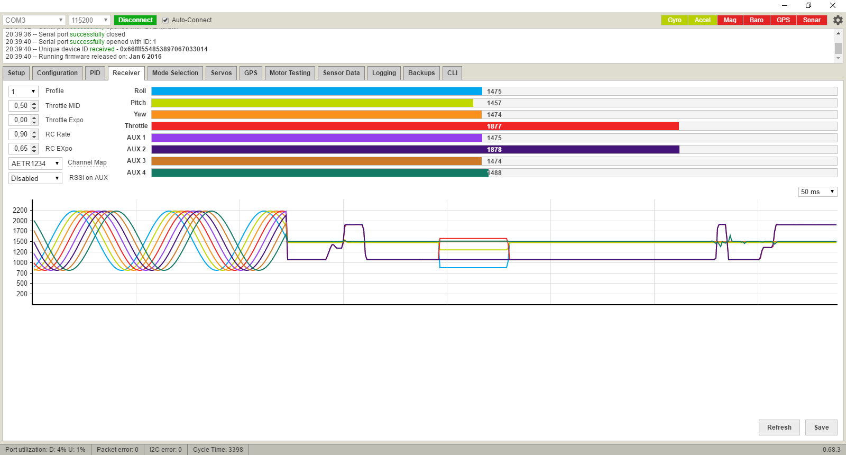This screenshot has width=846, height=455.
Task: Click the Disconnect button
Action: coord(135,20)
